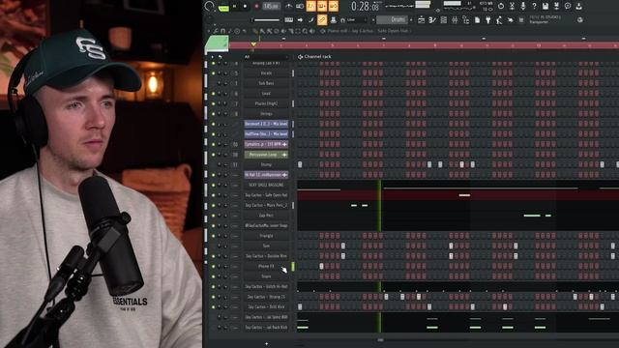Click the Channel rack title
The width and height of the screenshot is (619, 348).
point(317,57)
